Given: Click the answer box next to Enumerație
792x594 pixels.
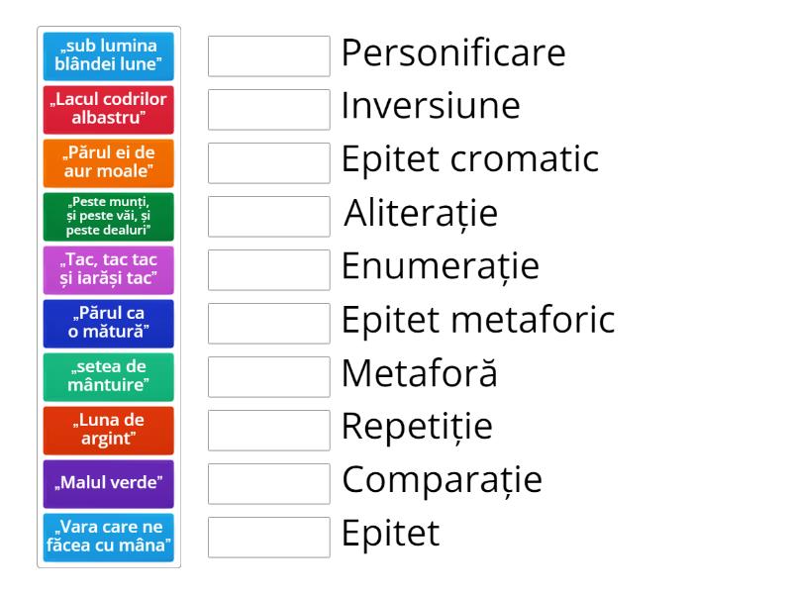Looking at the screenshot, I should click(269, 270).
